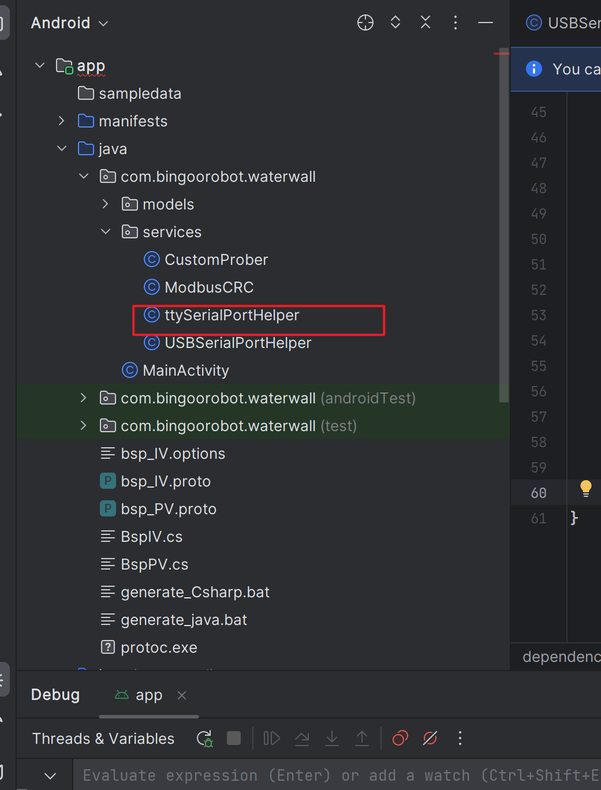601x790 pixels.
Task: Open the Android project view dropdown
Action: point(69,23)
